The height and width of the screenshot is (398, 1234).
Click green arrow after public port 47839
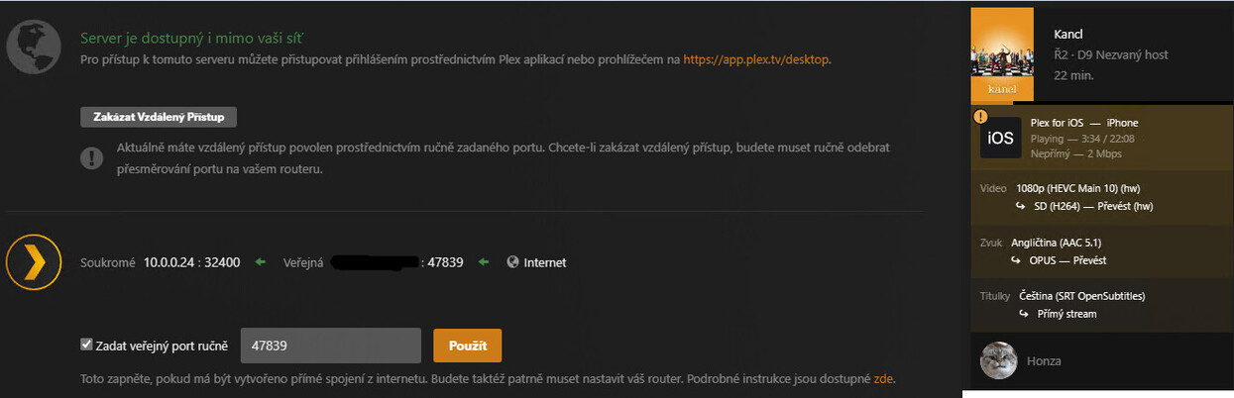[x=484, y=262]
